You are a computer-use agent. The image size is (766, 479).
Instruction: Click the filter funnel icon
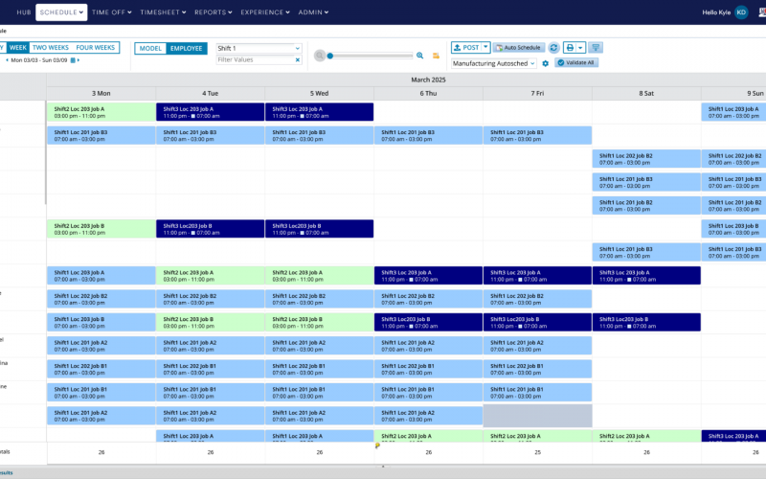(596, 47)
